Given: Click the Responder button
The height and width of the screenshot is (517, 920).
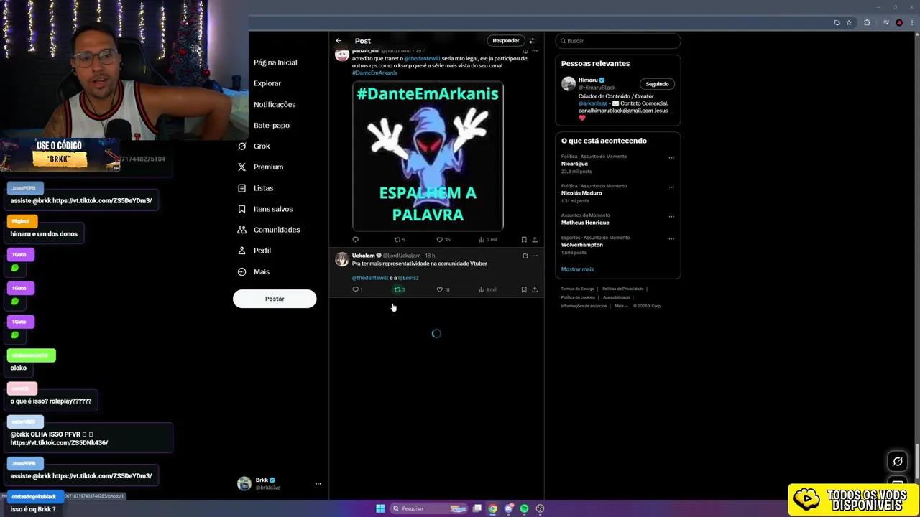Looking at the screenshot, I should click(x=505, y=41).
